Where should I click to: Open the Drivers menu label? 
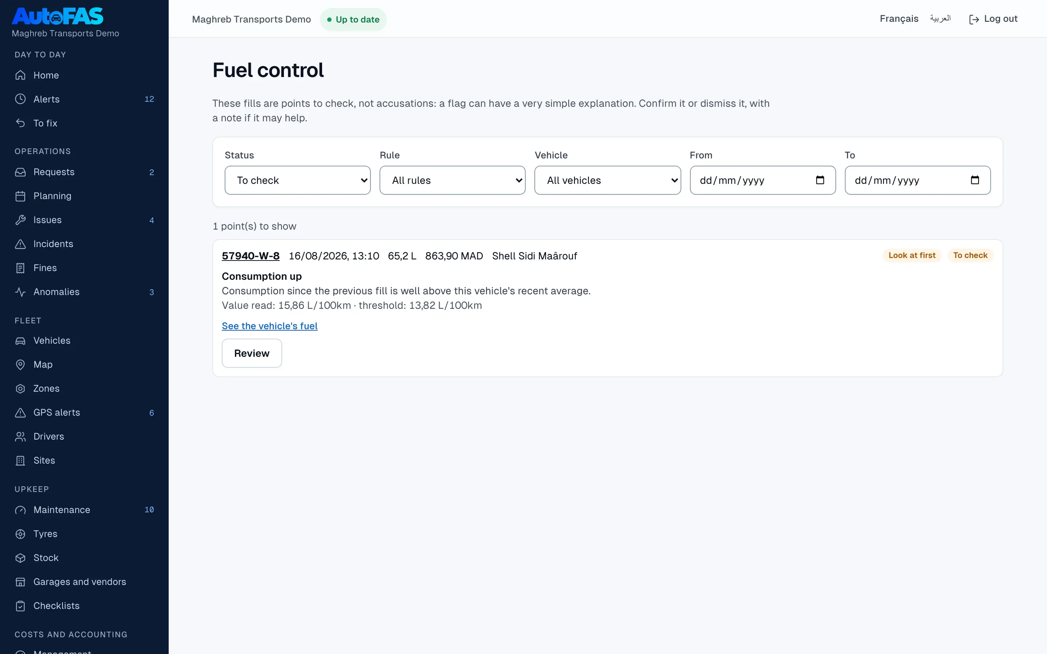tap(48, 437)
